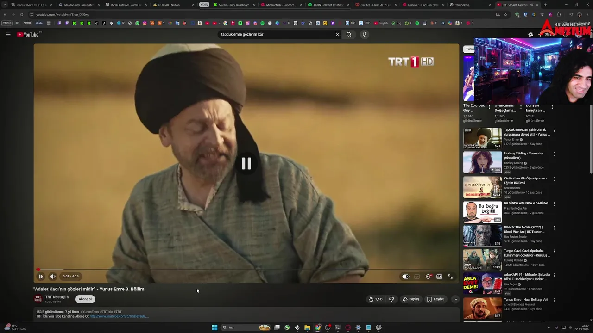Open options for Bleach movie video
The width and height of the screenshot is (593, 333).
tap(554, 228)
